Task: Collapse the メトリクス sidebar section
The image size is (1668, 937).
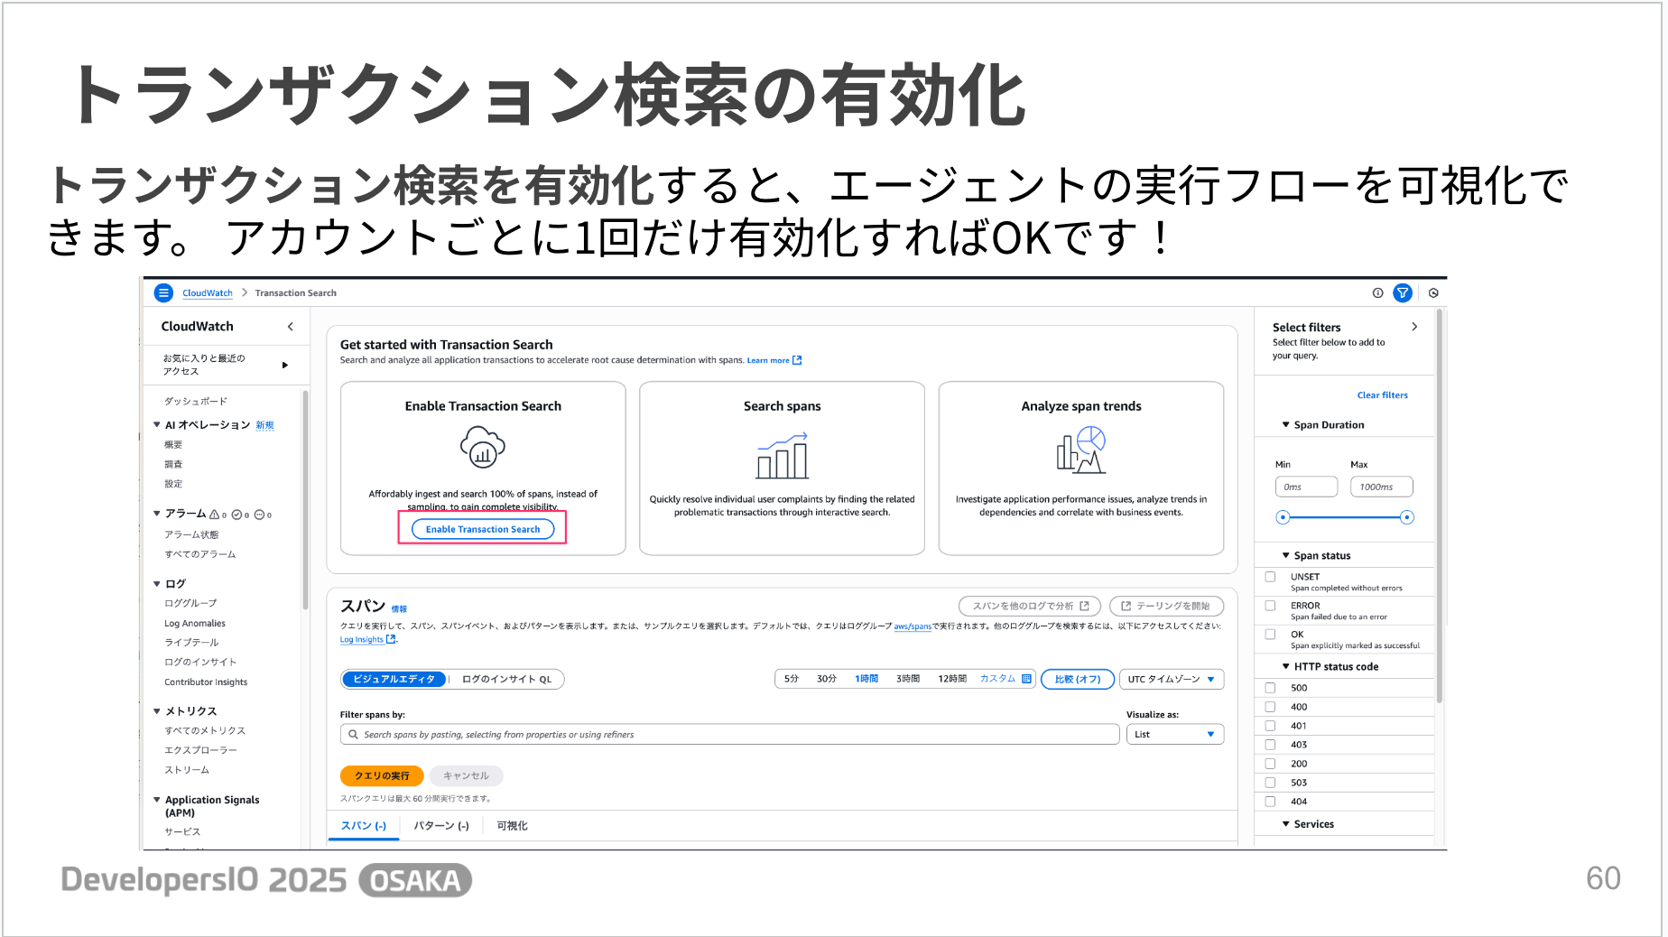Action: pos(157,711)
